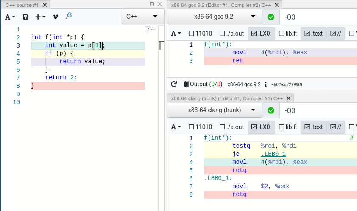Uncheck the .text directive filter in the gcc pane
This screenshot has height=211, width=357.
(308, 34)
